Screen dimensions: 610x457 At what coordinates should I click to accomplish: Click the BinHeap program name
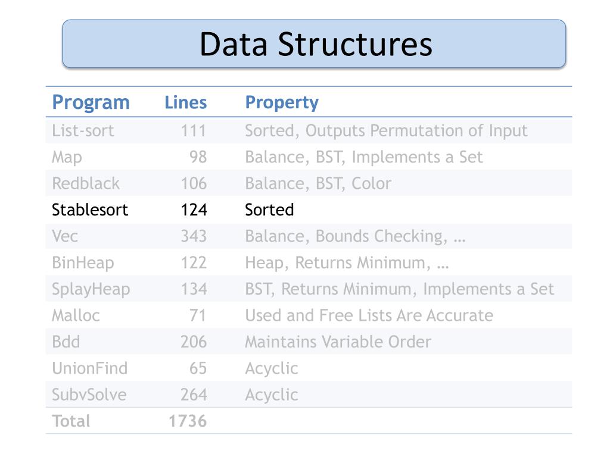tap(83, 262)
